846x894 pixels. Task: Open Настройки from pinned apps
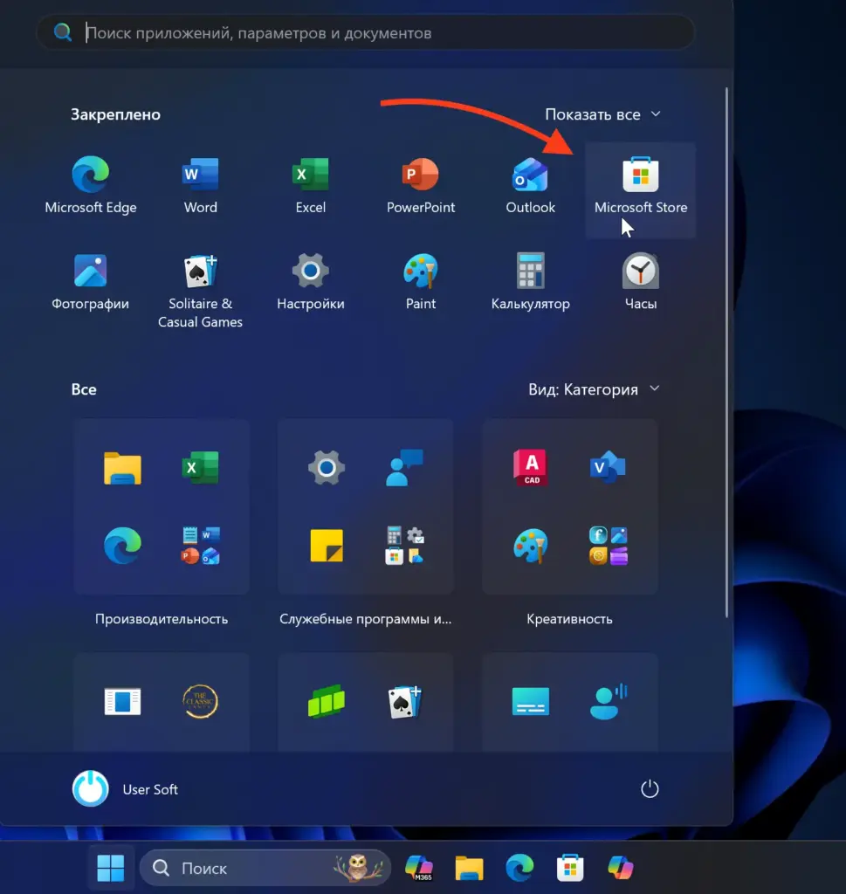click(x=310, y=282)
